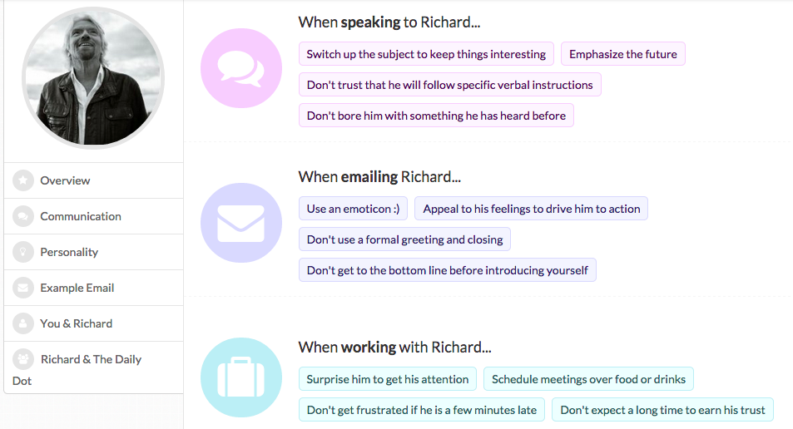The height and width of the screenshot is (429, 793).
Task: Click "Schedule meetings over food or drinks" tag
Action: pyautogui.click(x=588, y=379)
